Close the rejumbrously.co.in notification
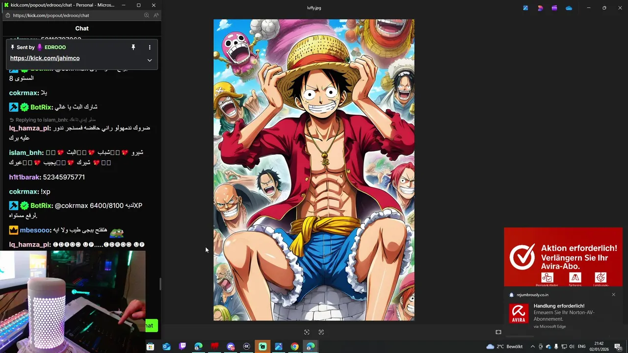Screen dimensions: 628x353 click(613, 295)
